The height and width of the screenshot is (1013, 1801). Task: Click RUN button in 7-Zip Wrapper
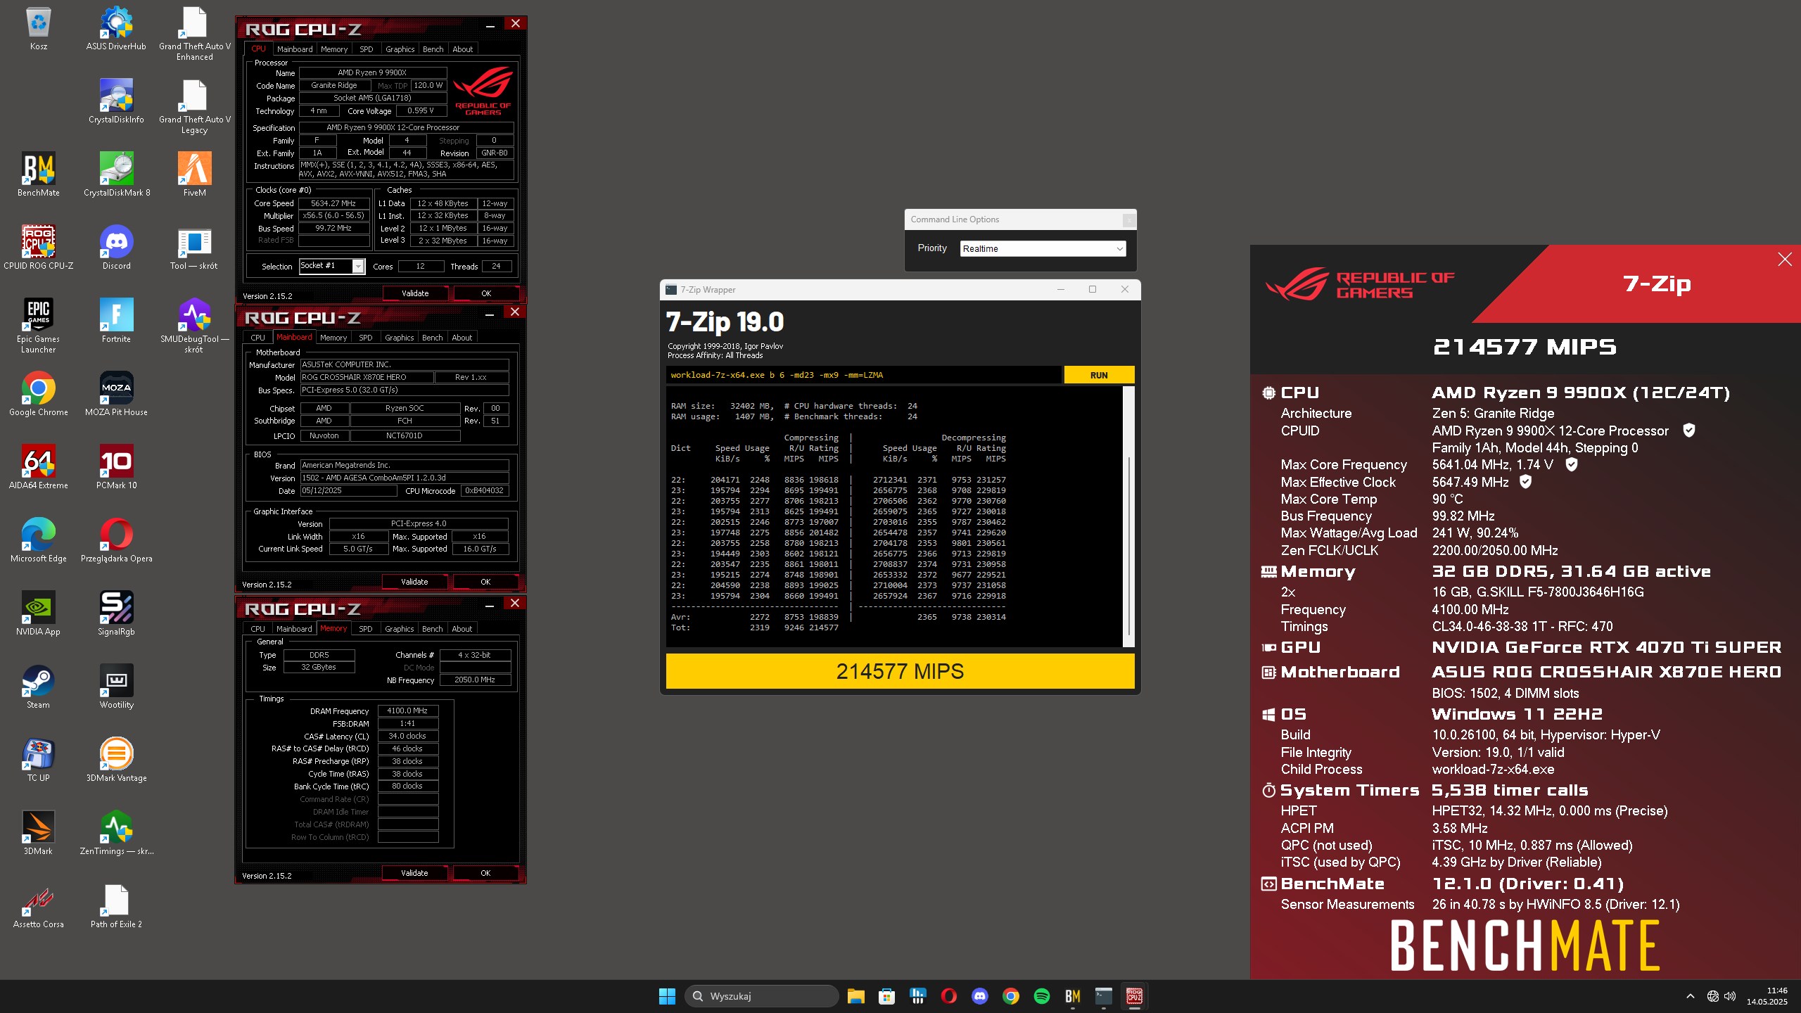[1099, 375]
